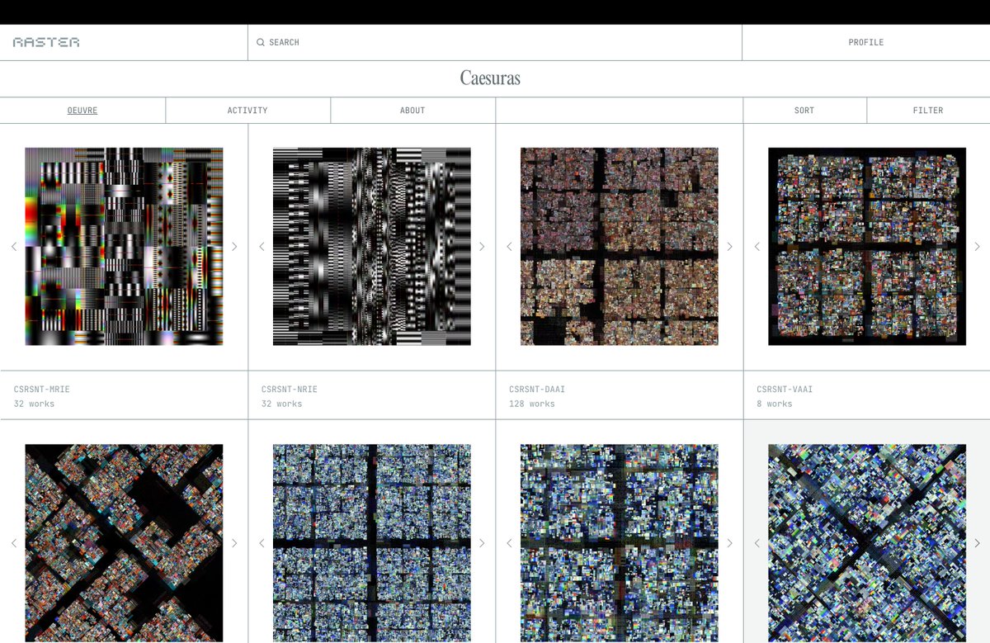Focus the SEARCH input field

pos(495,42)
